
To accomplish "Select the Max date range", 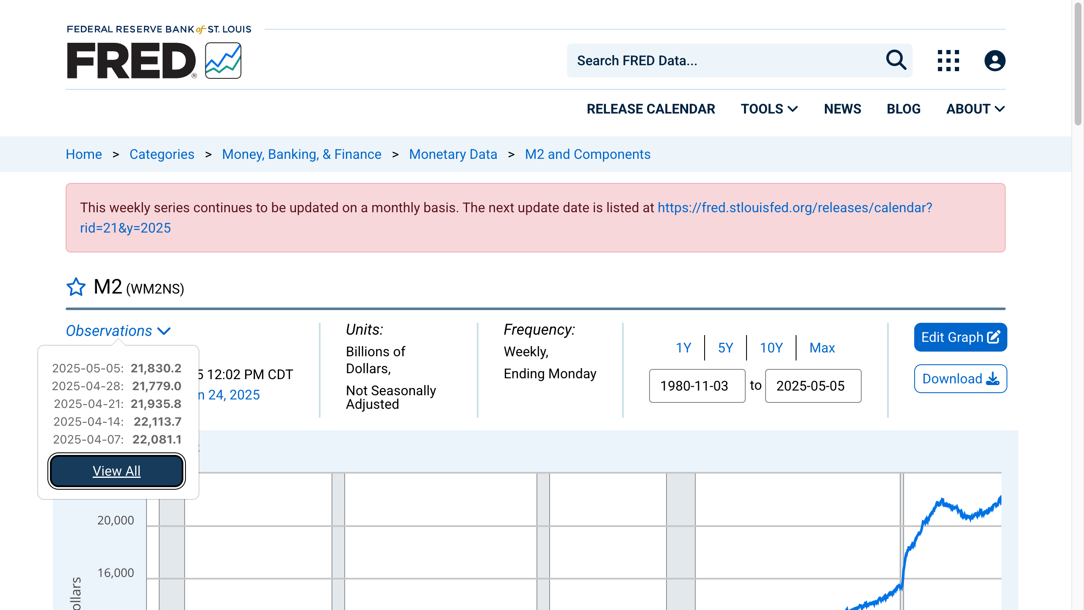I will pyautogui.click(x=822, y=348).
